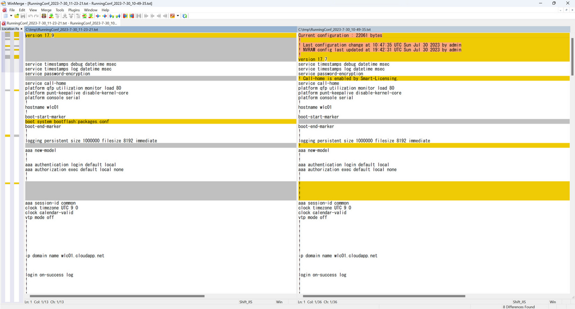Jump to the next difference

point(51,16)
